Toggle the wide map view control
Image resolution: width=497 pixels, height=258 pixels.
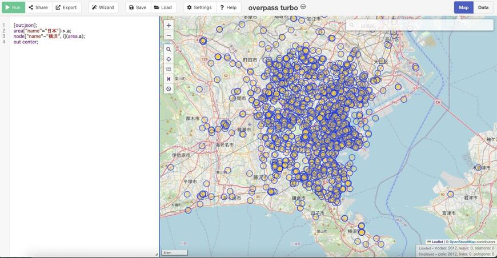point(169,79)
